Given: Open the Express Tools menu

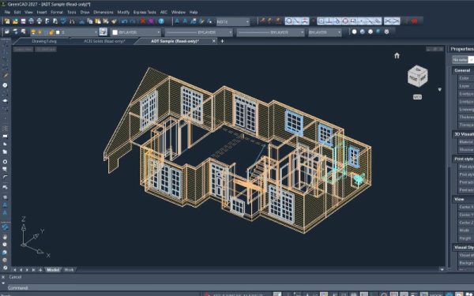Looking at the screenshot, I should pyautogui.click(x=145, y=13).
